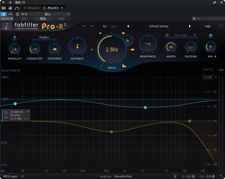
Task: Open the gear settings icon
Action: 194,19
